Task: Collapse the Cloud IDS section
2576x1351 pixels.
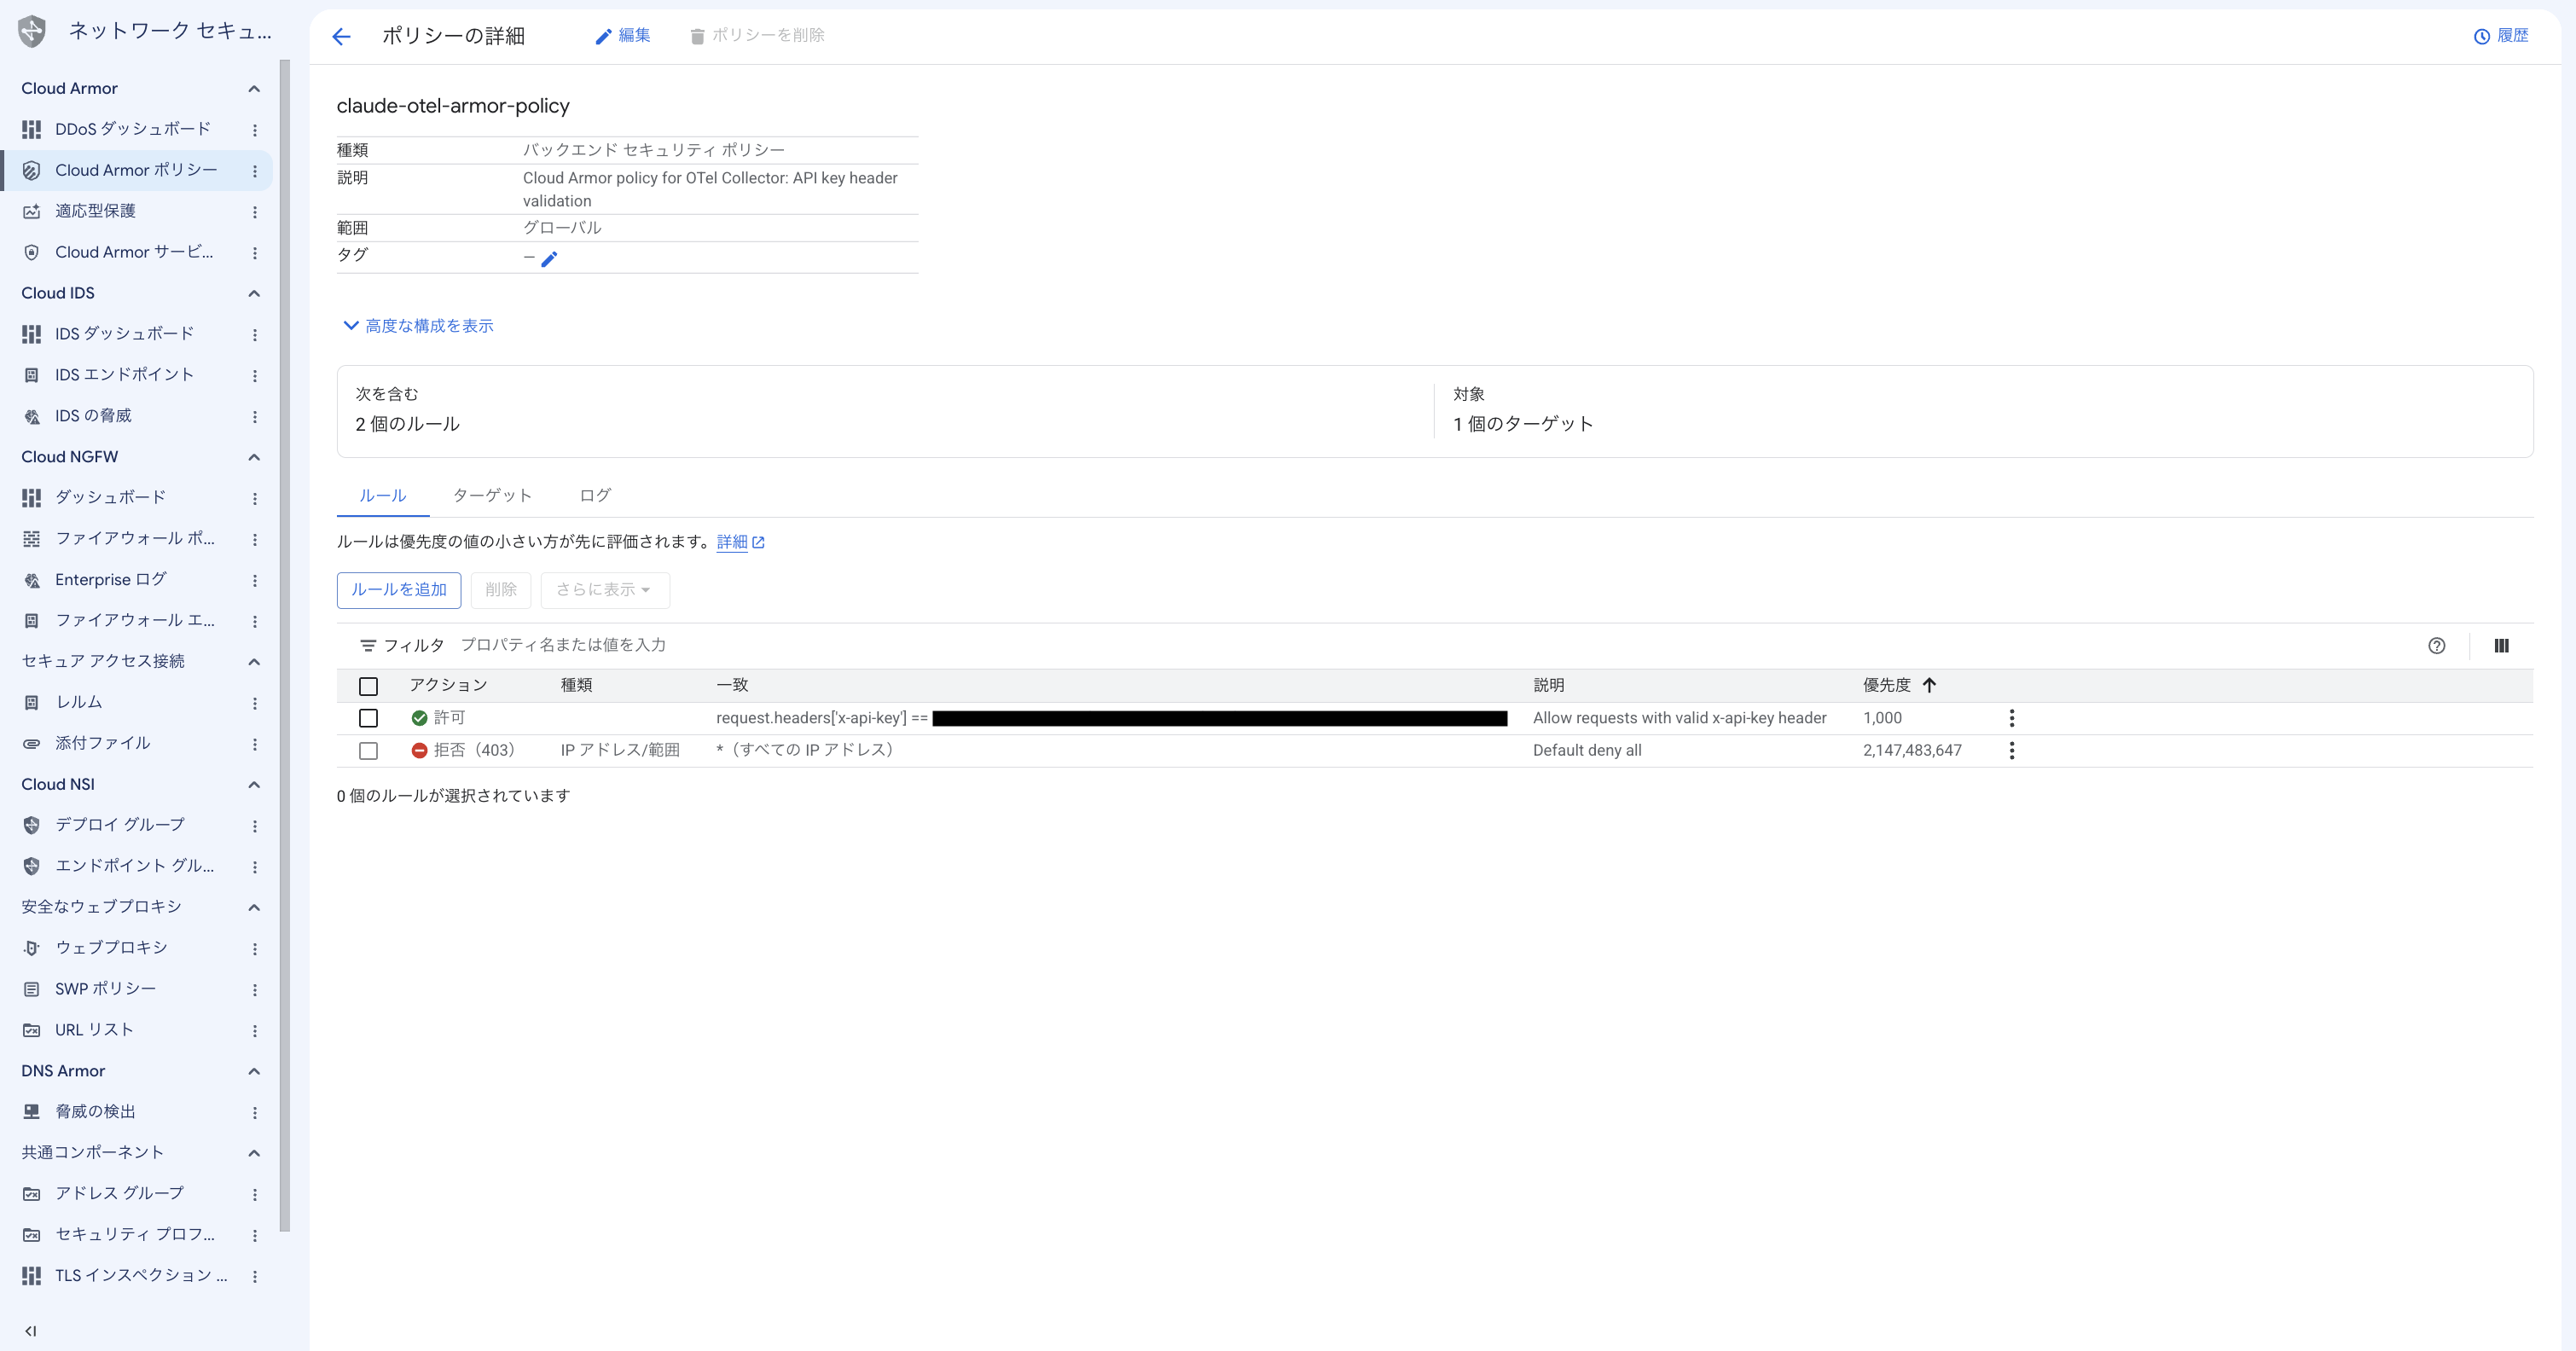Action: 254,293
